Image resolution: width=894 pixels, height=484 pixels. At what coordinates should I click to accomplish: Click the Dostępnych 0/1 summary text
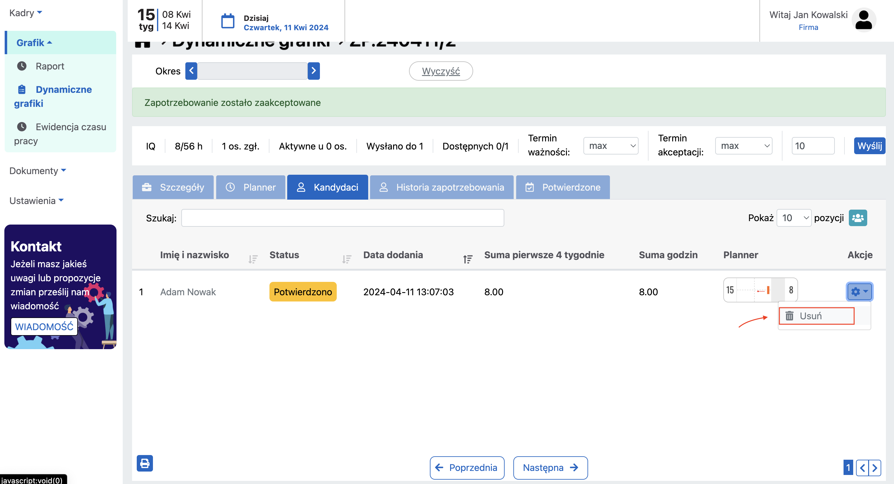click(x=475, y=146)
